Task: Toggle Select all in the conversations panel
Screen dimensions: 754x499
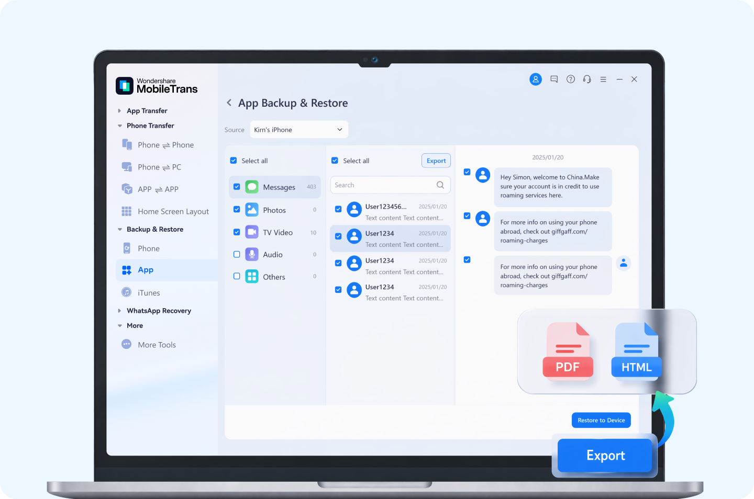Action: tap(335, 161)
